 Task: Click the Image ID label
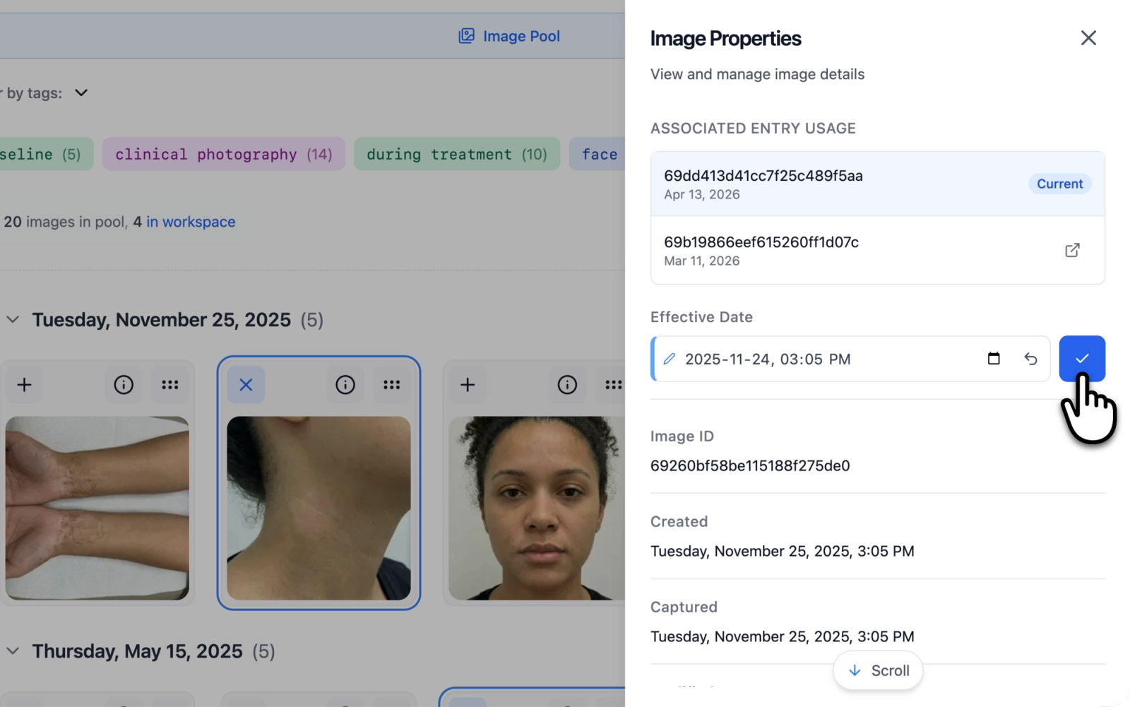[x=682, y=436]
